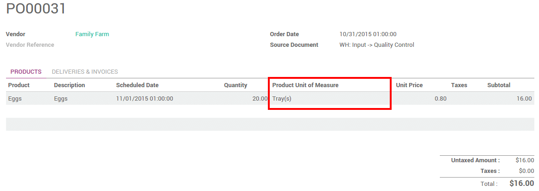This screenshot has height=191, width=539.
Task: Switch to the Products tab
Action: coord(26,72)
